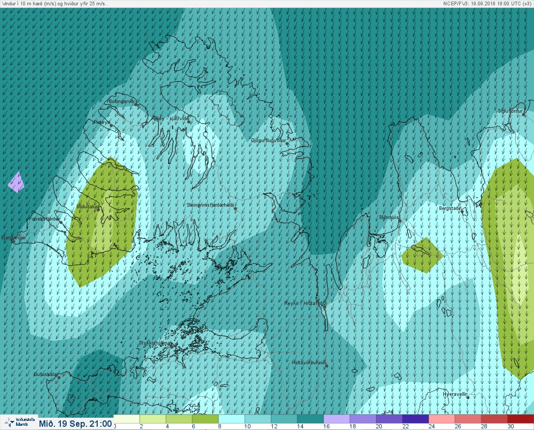Click the teal 12–14 m/s legend swatch

(284, 419)
